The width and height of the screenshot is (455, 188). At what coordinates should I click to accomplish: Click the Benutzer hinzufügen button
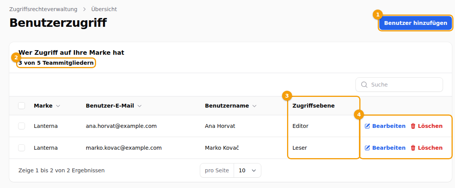(x=415, y=23)
